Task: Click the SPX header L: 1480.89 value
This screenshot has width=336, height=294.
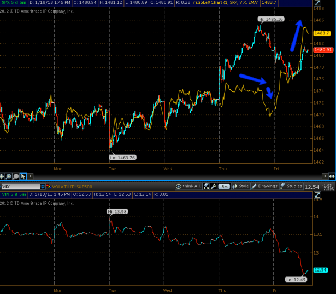Action: pos(136,3)
